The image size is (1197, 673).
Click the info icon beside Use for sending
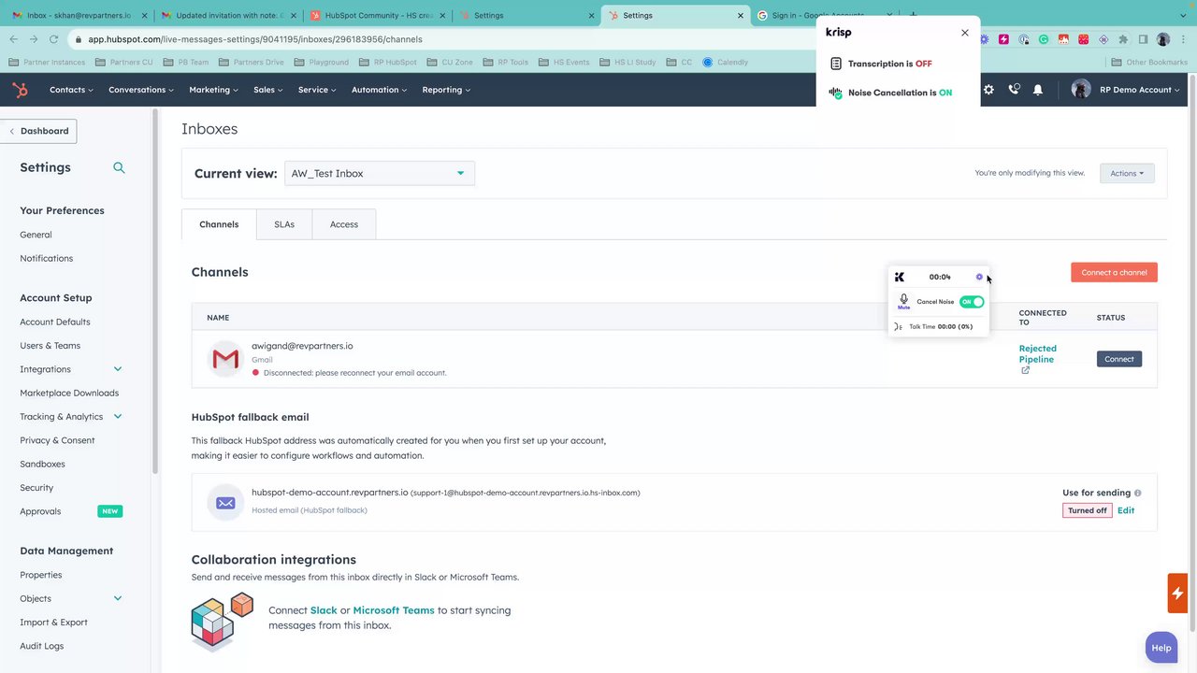[1137, 493]
